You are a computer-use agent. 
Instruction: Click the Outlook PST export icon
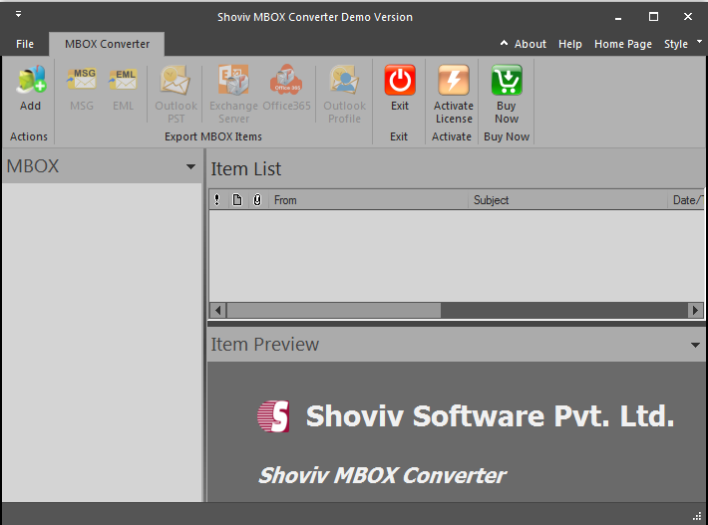[x=176, y=82]
